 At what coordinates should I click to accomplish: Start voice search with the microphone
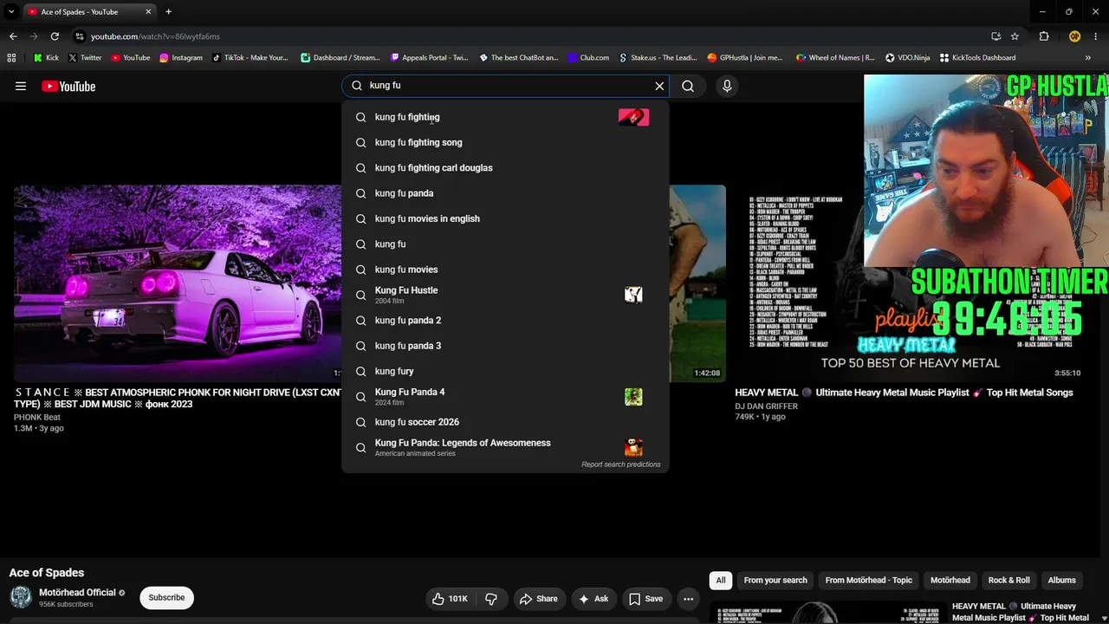[x=727, y=86]
